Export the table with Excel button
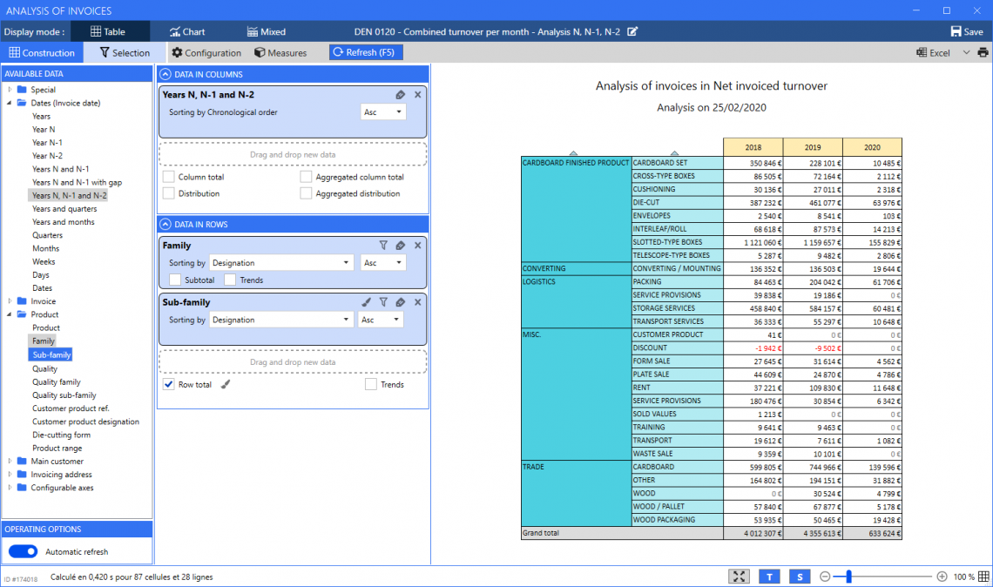The width and height of the screenshot is (993, 587). (933, 52)
